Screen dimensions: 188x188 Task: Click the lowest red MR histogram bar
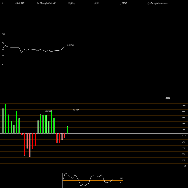[x=30, y=145]
